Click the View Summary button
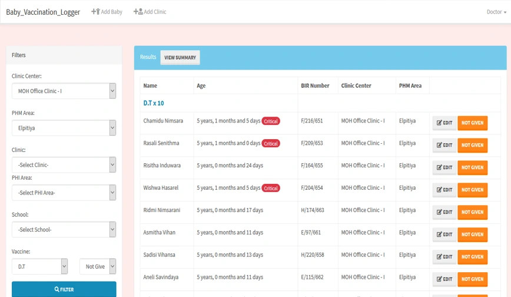The height and width of the screenshot is (297, 511). pos(180,58)
